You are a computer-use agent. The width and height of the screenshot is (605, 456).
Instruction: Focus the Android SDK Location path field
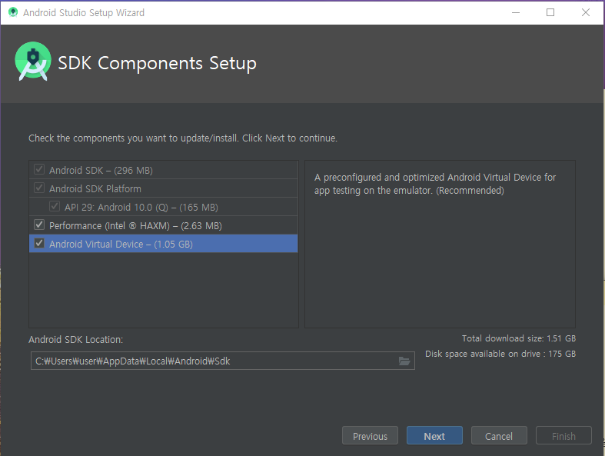pyautogui.click(x=223, y=361)
